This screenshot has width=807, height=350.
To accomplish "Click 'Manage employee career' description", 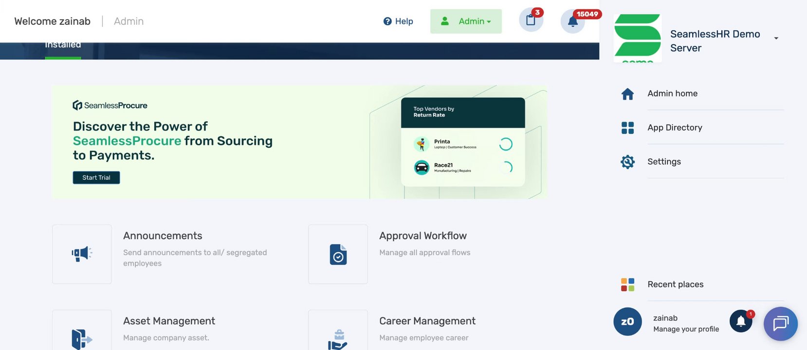I will (x=423, y=338).
